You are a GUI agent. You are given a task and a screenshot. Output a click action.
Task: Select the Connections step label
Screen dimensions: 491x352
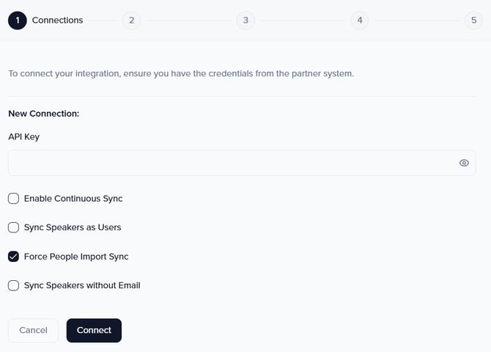[57, 21]
